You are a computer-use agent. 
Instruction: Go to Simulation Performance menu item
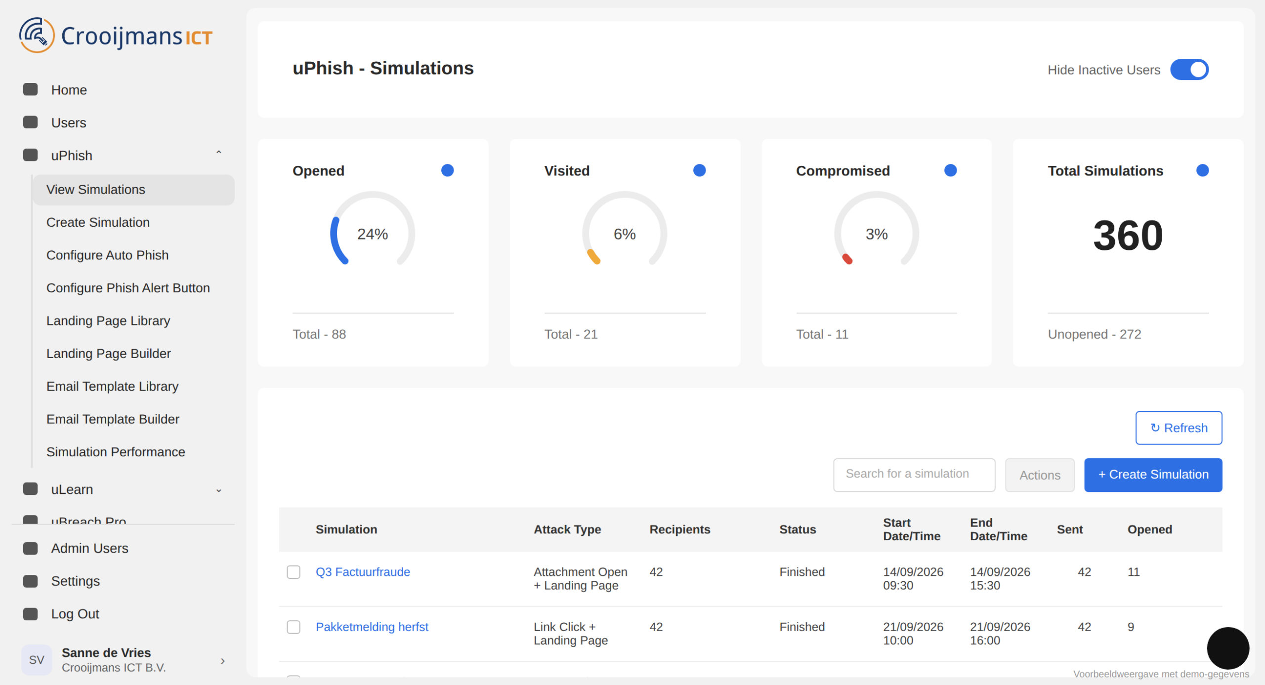coord(116,452)
